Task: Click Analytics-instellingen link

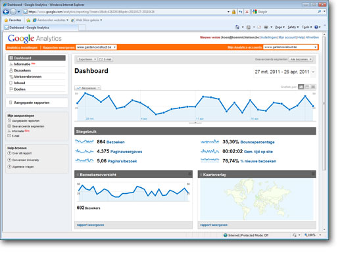Action: point(22,47)
